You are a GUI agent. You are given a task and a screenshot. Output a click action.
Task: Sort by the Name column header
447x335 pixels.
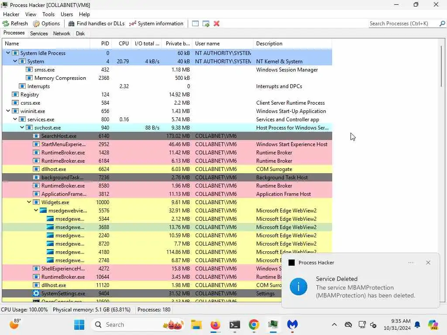coord(46,44)
